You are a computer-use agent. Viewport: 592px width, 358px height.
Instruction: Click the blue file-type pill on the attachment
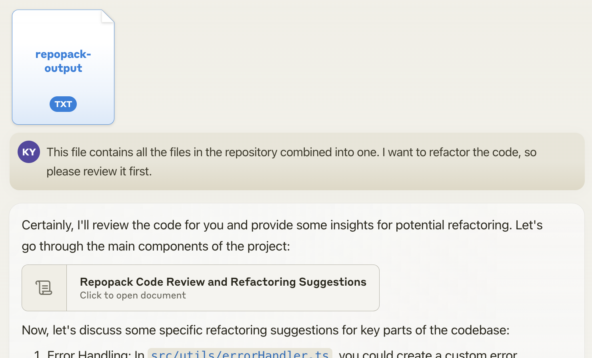[x=63, y=104]
